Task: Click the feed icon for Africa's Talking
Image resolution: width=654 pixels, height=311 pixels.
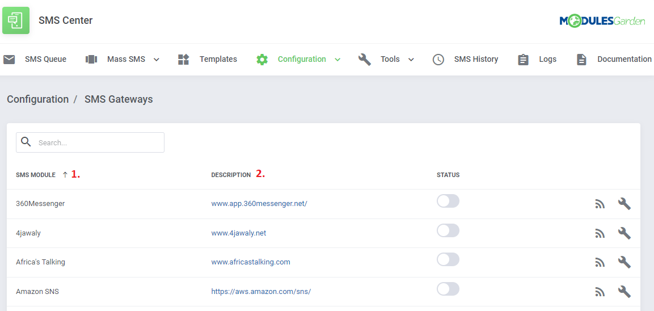Action: (x=600, y=263)
